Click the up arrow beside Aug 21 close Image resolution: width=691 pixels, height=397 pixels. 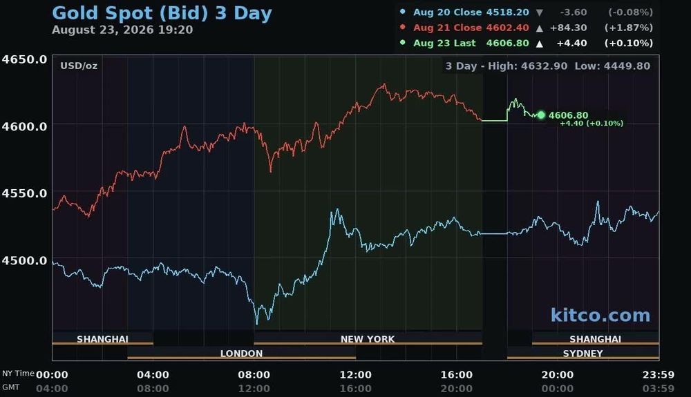540,28
